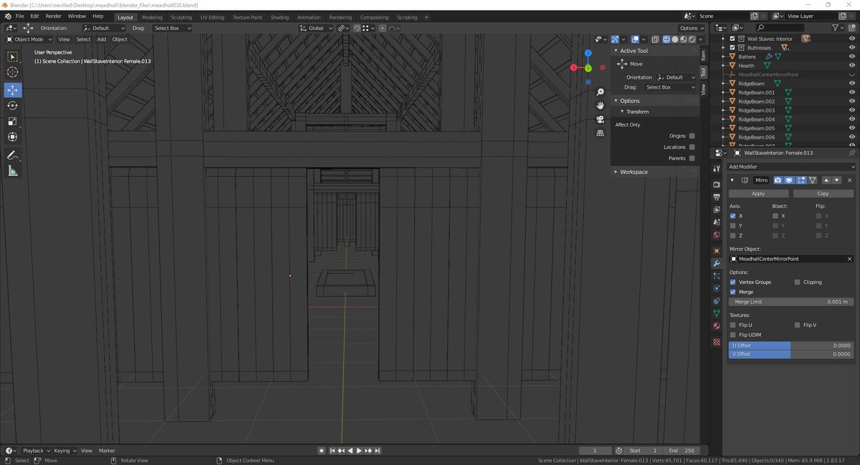
Task: Select the Select Box tool in left toolbar
Action: 12,57
